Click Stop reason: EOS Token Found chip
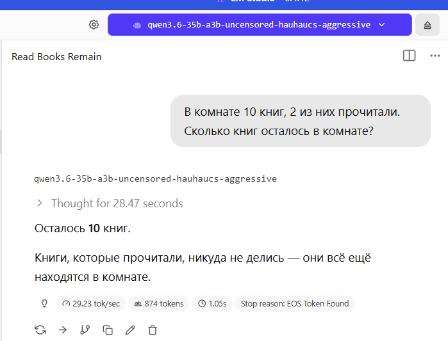Viewport: 448px width, 341px height. 295,304
